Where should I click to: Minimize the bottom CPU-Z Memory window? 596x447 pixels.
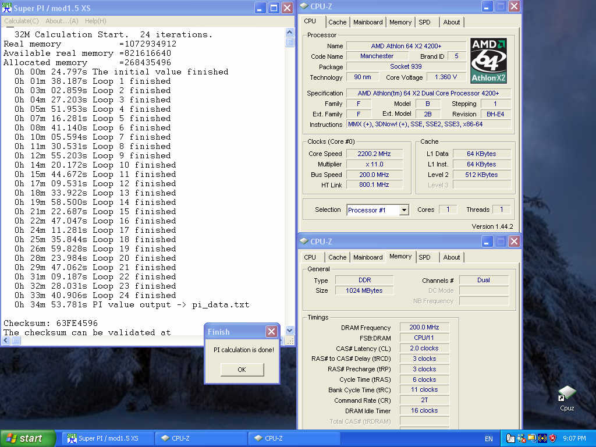pos(487,242)
